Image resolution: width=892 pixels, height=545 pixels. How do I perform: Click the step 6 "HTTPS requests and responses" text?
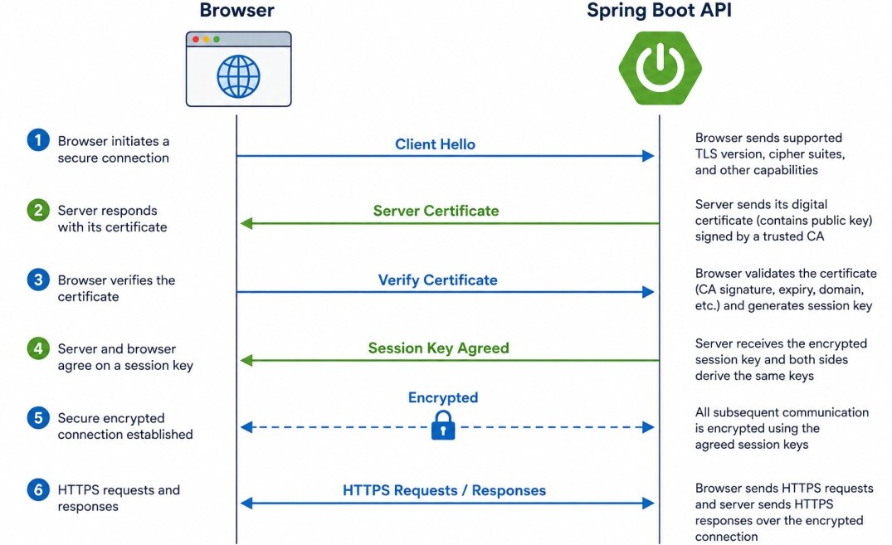119,499
